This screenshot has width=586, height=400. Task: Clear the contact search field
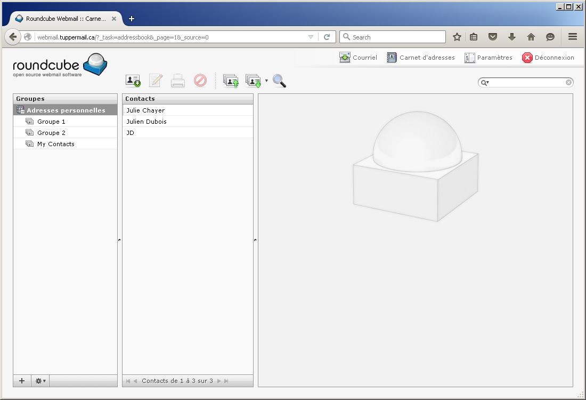[x=568, y=83]
